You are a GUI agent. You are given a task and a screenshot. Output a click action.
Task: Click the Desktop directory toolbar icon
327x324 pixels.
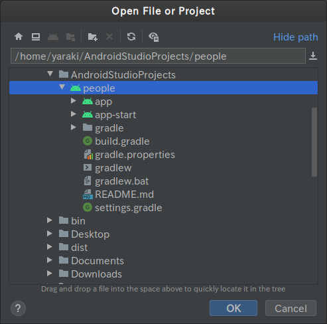pyautogui.click(x=36, y=37)
